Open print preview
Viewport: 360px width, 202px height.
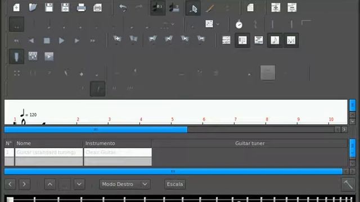97,7
